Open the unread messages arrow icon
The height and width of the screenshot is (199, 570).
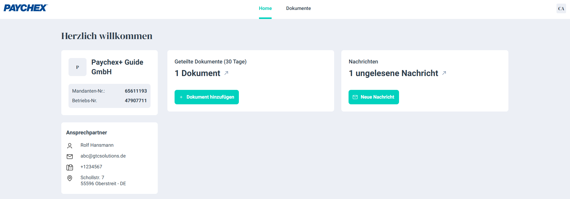(444, 73)
